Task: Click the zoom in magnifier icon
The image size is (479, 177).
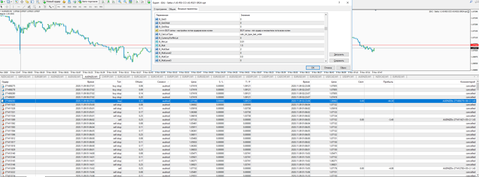Action: click(120, 2)
